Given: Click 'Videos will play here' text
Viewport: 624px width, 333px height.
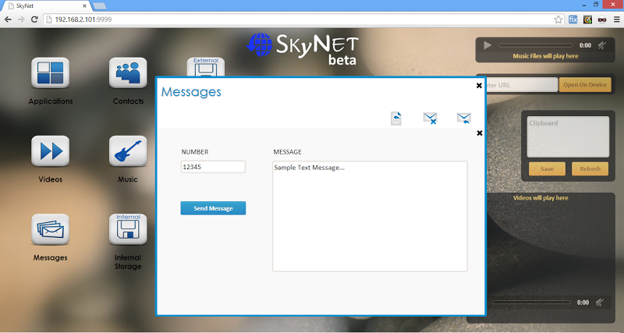Looking at the screenshot, I should pyautogui.click(x=541, y=198).
